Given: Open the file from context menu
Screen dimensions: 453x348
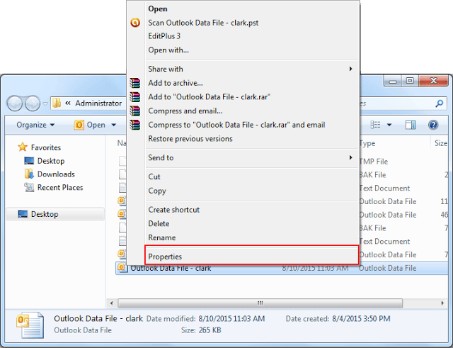Looking at the screenshot, I should pyautogui.click(x=157, y=9).
